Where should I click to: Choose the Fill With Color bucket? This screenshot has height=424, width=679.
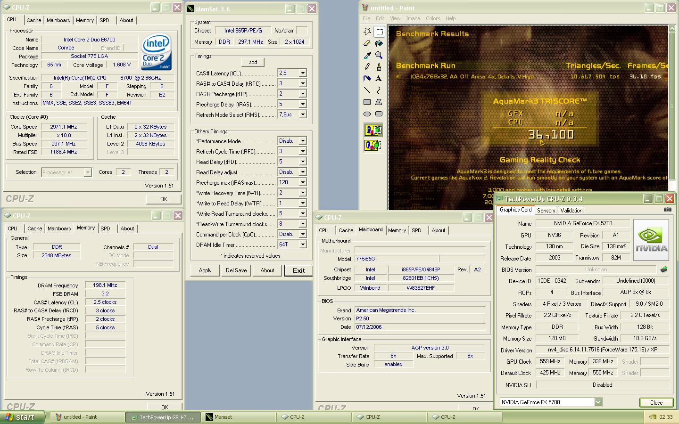click(x=379, y=43)
